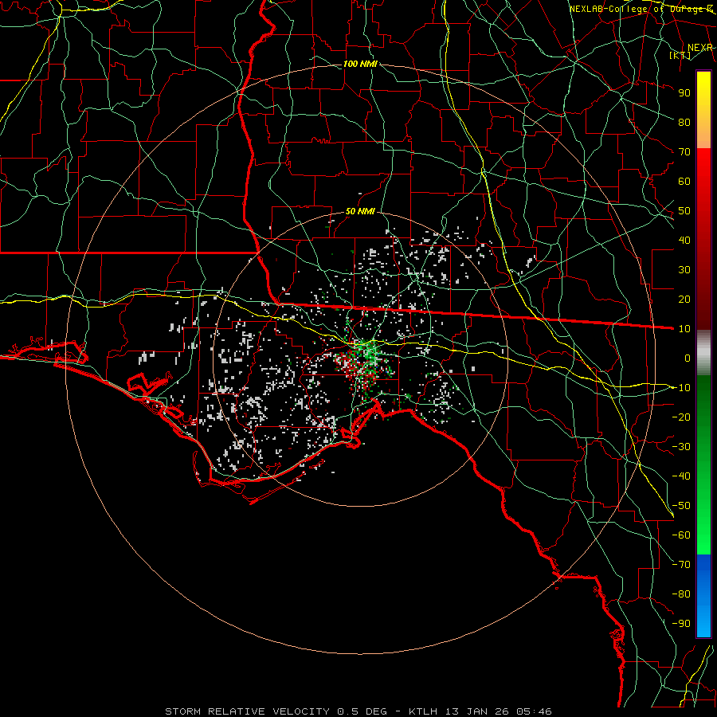The image size is (717, 717).
Task: Select the "-30" scale value
Action: [x=681, y=446]
